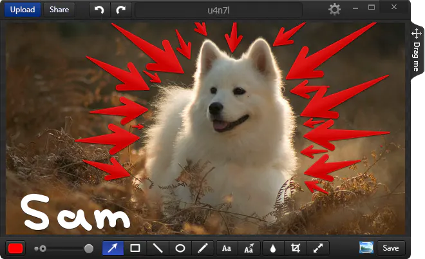Open the red color swatch picker

15,248
